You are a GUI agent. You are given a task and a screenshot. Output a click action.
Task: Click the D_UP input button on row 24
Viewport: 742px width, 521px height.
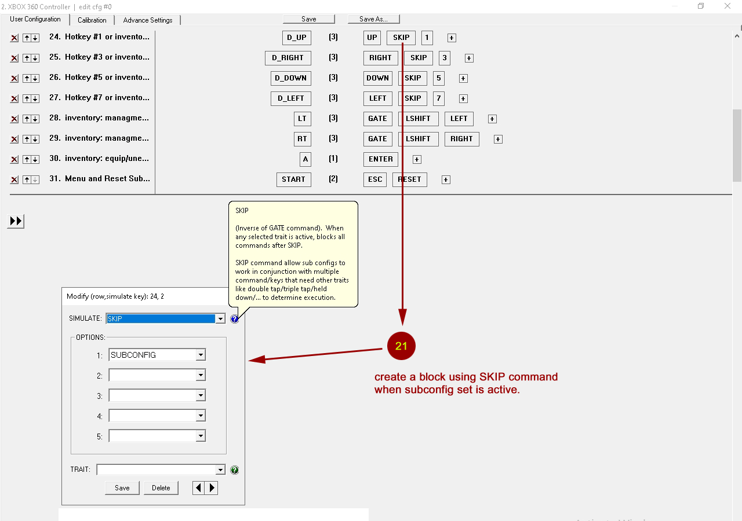tap(296, 38)
